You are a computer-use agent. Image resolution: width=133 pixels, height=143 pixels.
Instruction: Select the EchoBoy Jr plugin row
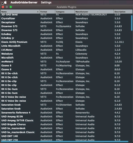click(x=66, y=38)
